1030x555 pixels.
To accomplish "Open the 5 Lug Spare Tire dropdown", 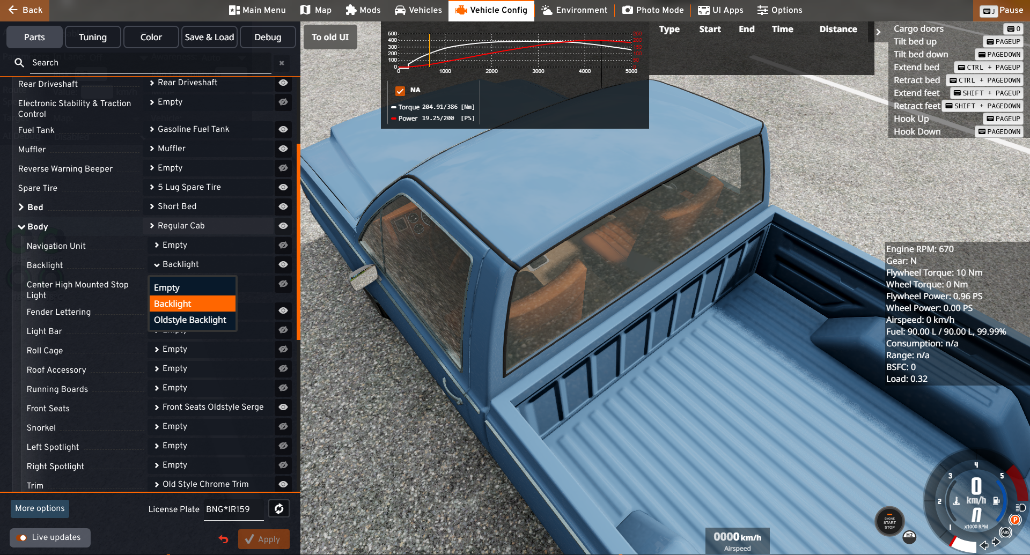I will pyautogui.click(x=209, y=187).
